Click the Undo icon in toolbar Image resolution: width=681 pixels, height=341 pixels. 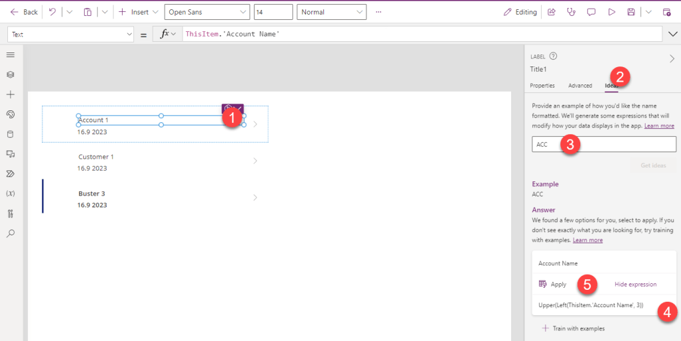[53, 12]
